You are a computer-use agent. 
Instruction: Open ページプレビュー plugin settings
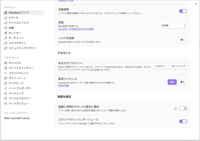(x=23, y=104)
